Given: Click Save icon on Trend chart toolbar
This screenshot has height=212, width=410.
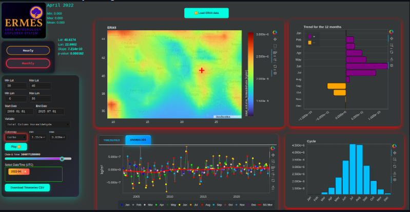Looking at the screenshot, I should coord(392,58).
